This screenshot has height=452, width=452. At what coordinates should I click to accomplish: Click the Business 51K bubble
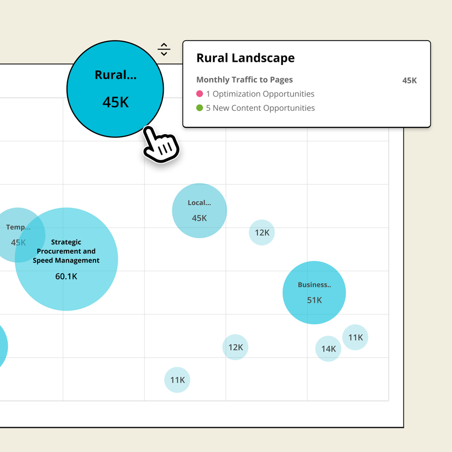coord(314,291)
